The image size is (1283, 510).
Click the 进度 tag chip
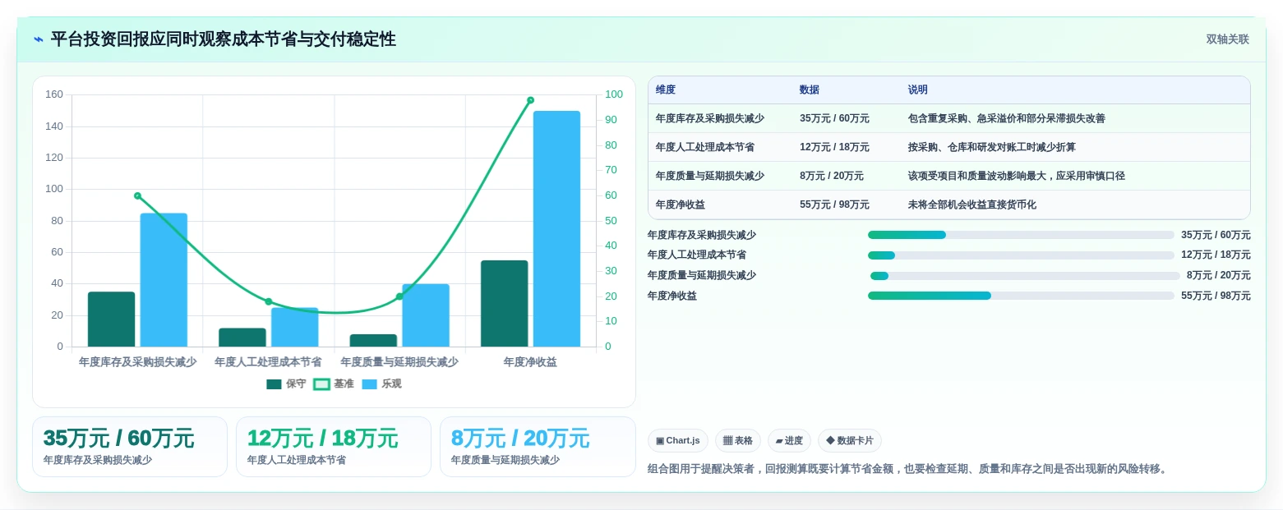click(789, 441)
